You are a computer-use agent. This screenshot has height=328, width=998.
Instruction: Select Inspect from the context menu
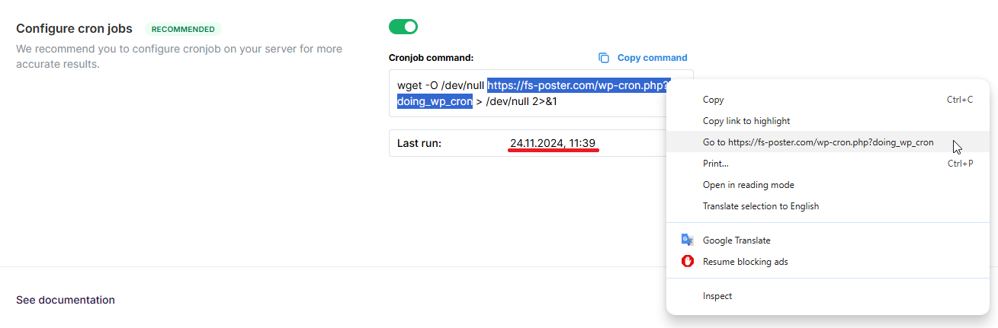tap(827, 296)
